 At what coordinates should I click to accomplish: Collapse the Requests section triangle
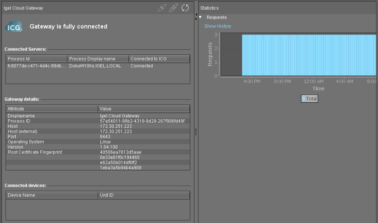click(x=200, y=17)
